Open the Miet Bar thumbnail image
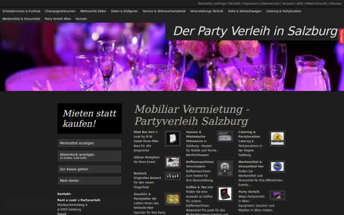 click(x=173, y=138)
